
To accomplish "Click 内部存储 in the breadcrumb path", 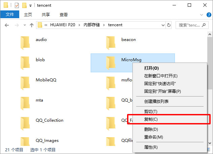I will pyautogui.click(x=92, y=25).
